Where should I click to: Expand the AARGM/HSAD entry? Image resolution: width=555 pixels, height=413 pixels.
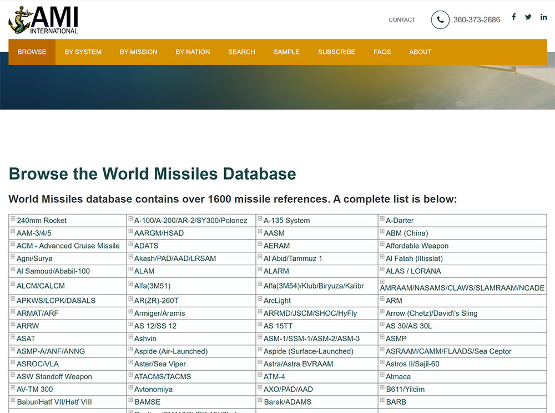point(130,231)
